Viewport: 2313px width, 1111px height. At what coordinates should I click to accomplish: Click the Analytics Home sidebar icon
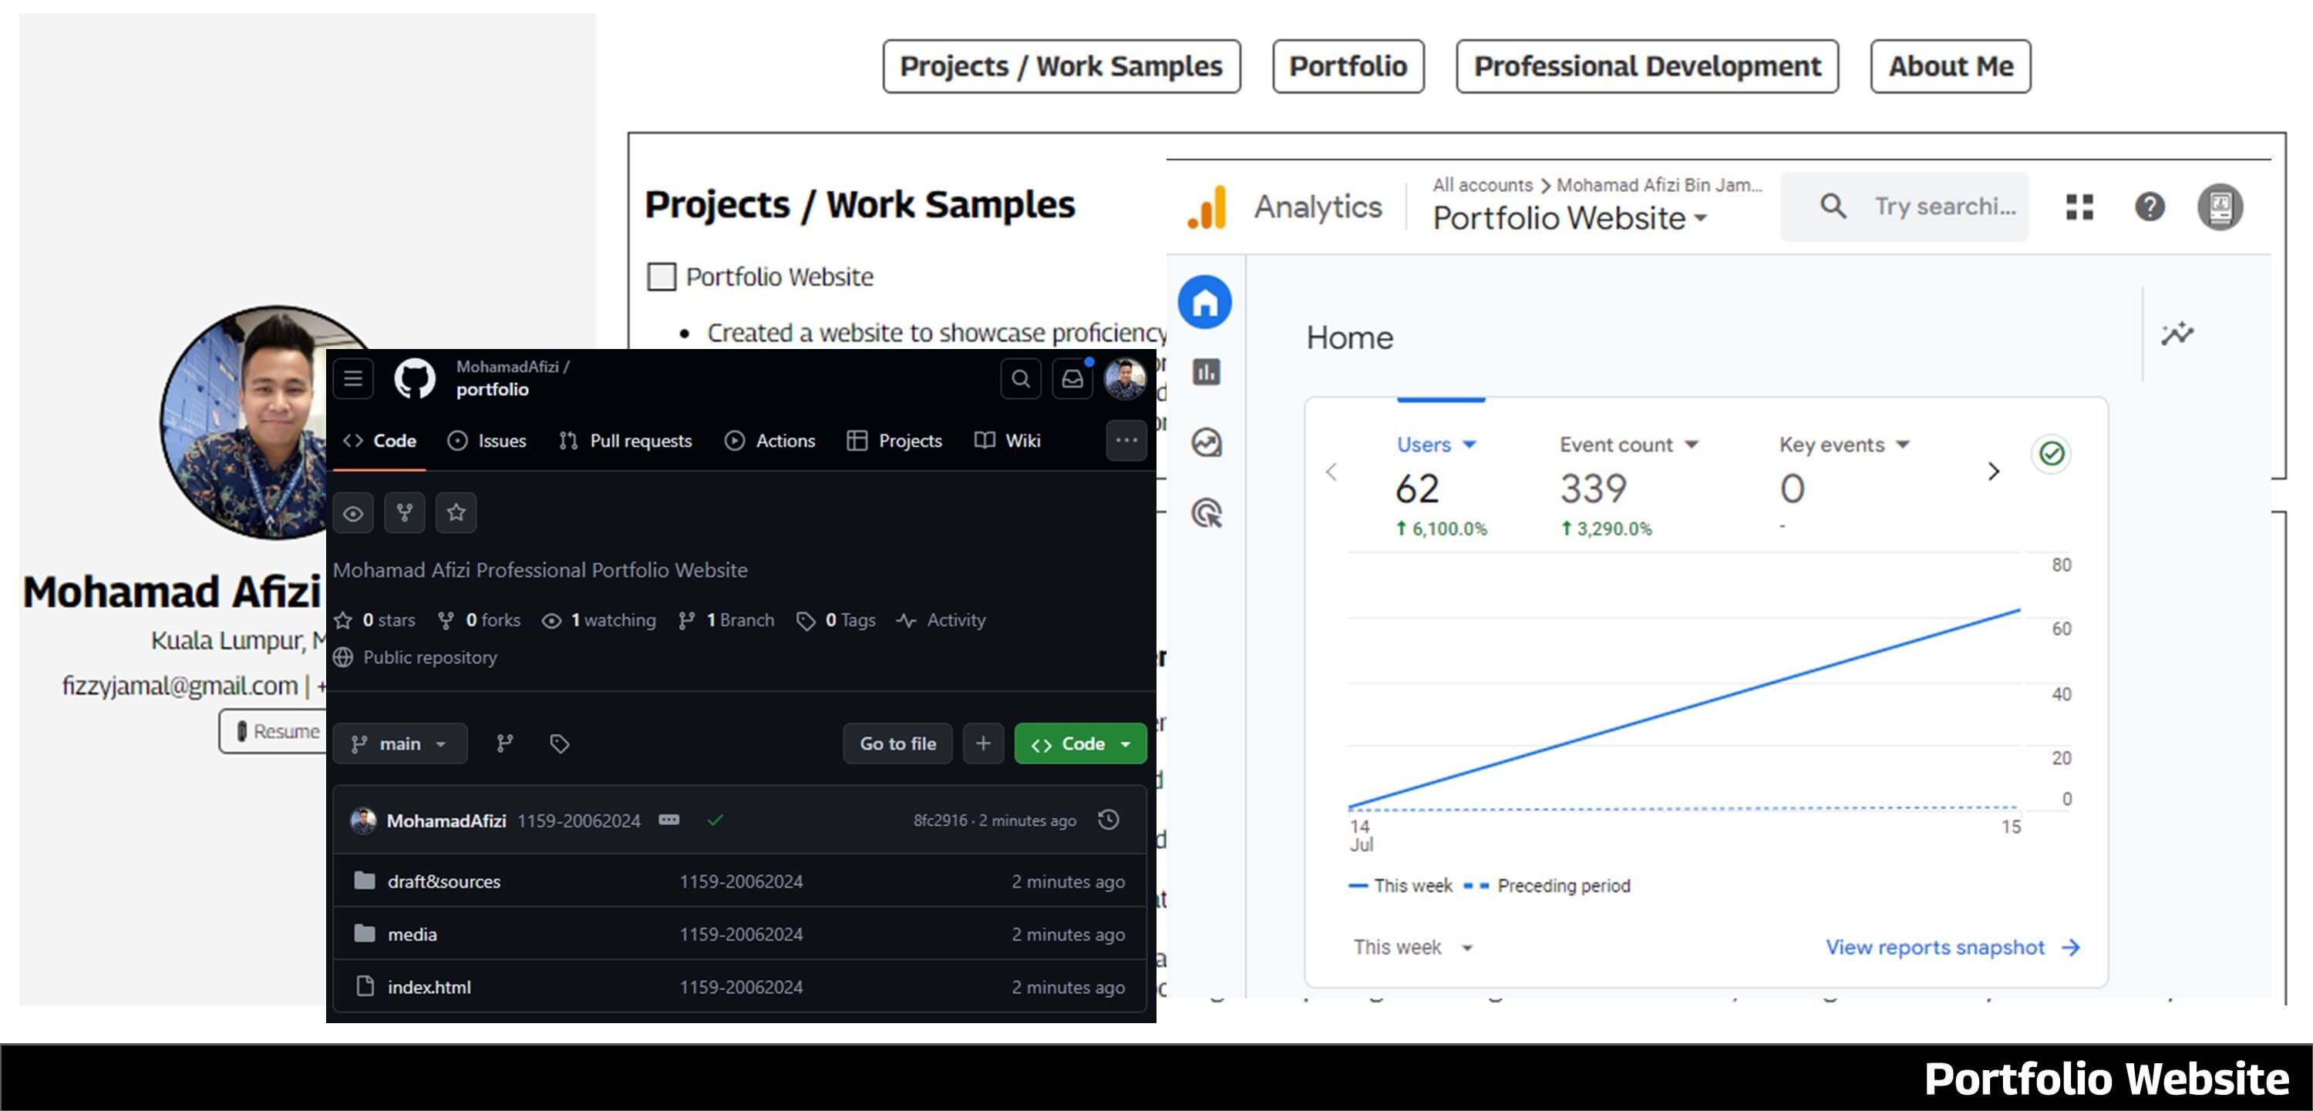click(x=1205, y=303)
